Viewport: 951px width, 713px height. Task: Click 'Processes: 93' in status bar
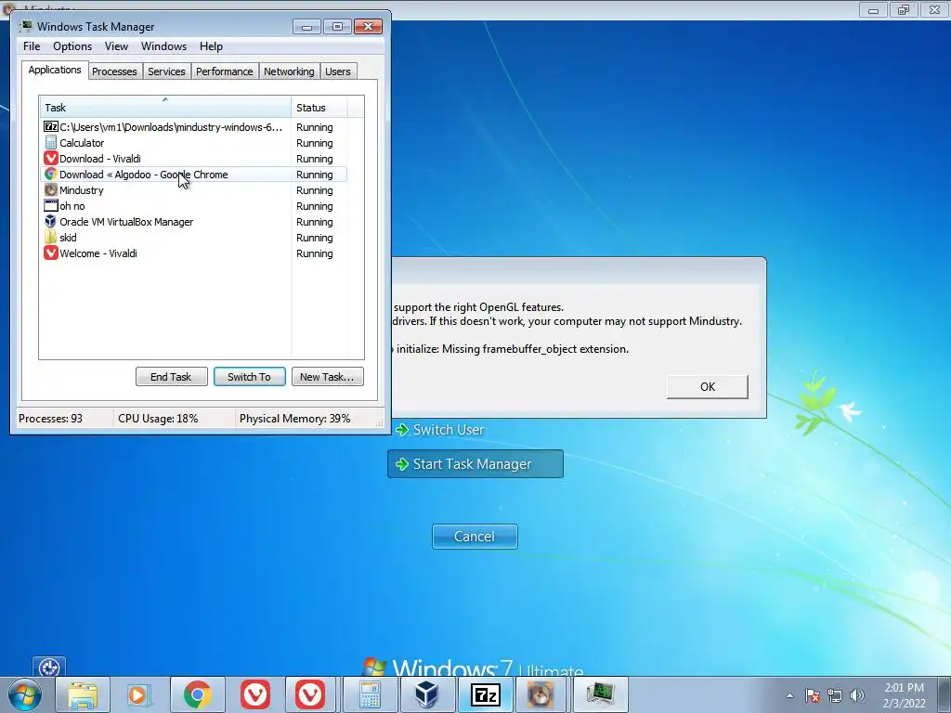click(x=50, y=419)
